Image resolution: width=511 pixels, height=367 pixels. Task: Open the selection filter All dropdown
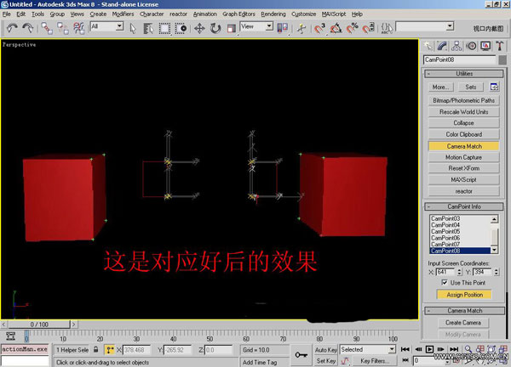[106, 27]
